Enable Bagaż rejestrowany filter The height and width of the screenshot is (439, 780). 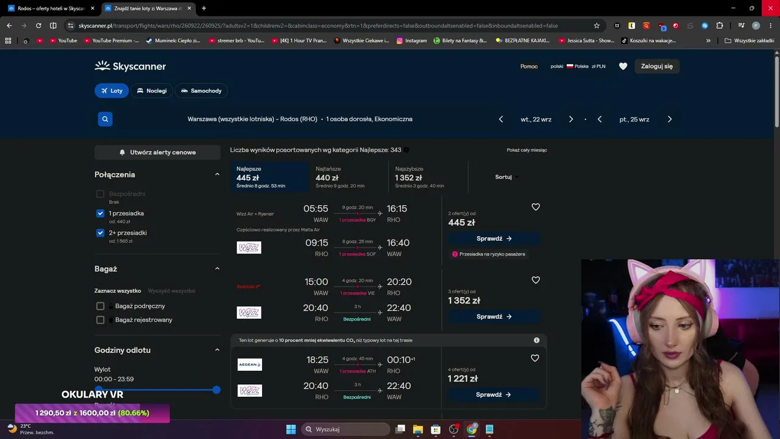click(x=101, y=320)
